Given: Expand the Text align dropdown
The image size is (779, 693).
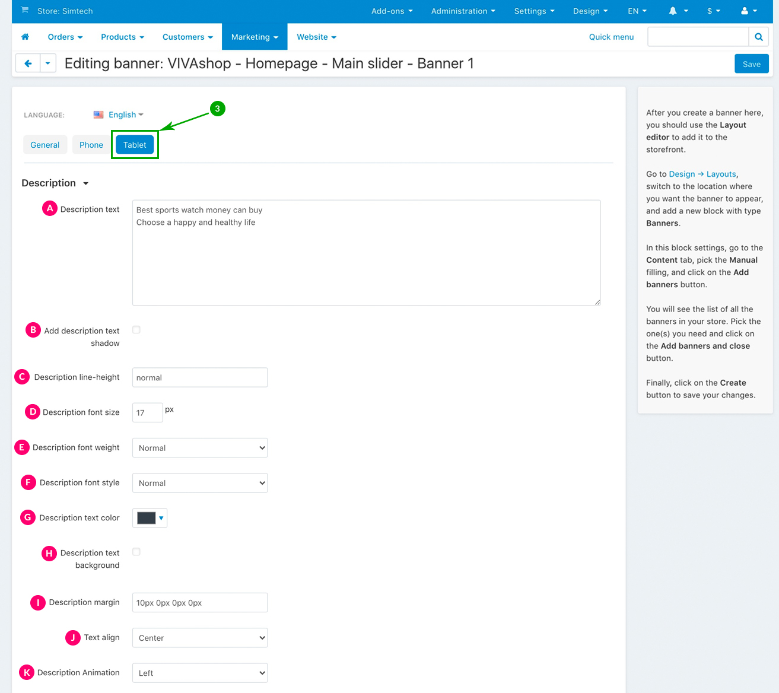Looking at the screenshot, I should click(x=199, y=638).
